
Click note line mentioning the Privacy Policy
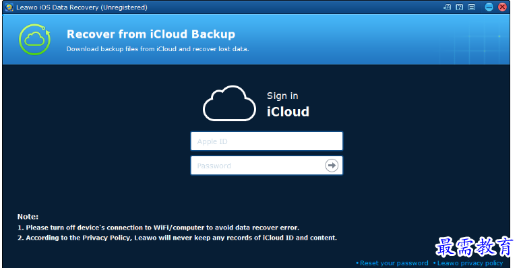177,238
